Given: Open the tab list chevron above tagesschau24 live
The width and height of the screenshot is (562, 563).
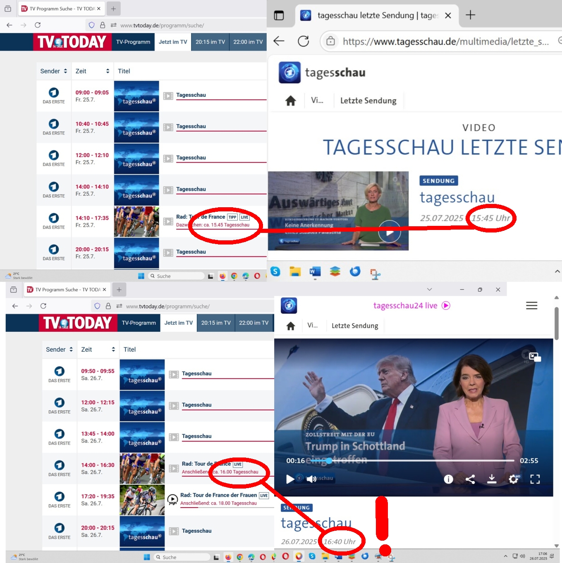Looking at the screenshot, I should tap(429, 290).
